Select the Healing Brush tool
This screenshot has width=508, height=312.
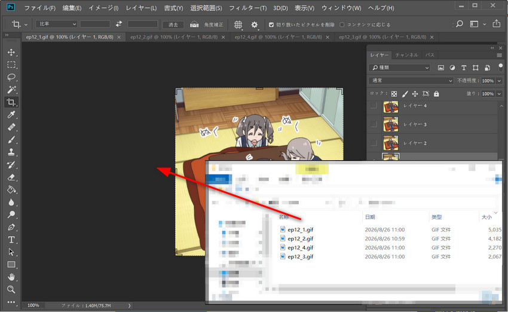[11, 127]
